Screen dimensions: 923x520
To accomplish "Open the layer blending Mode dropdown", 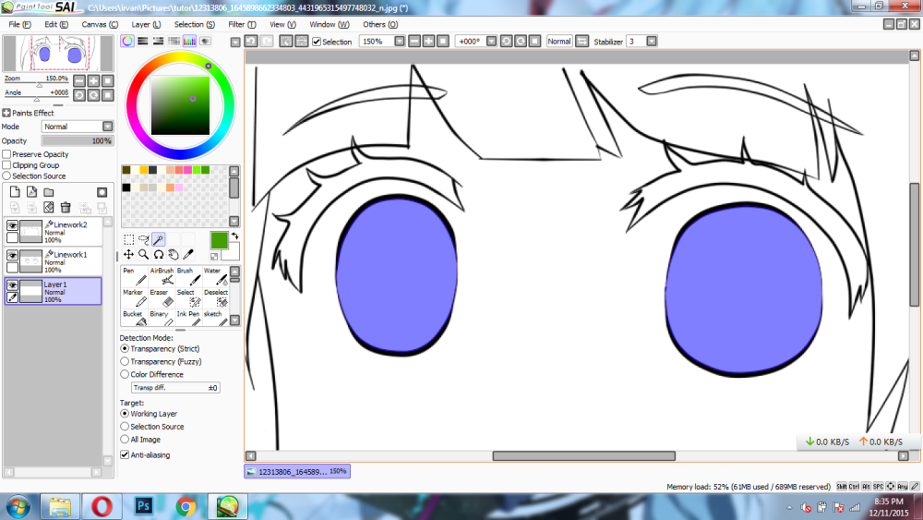I will pos(107,127).
